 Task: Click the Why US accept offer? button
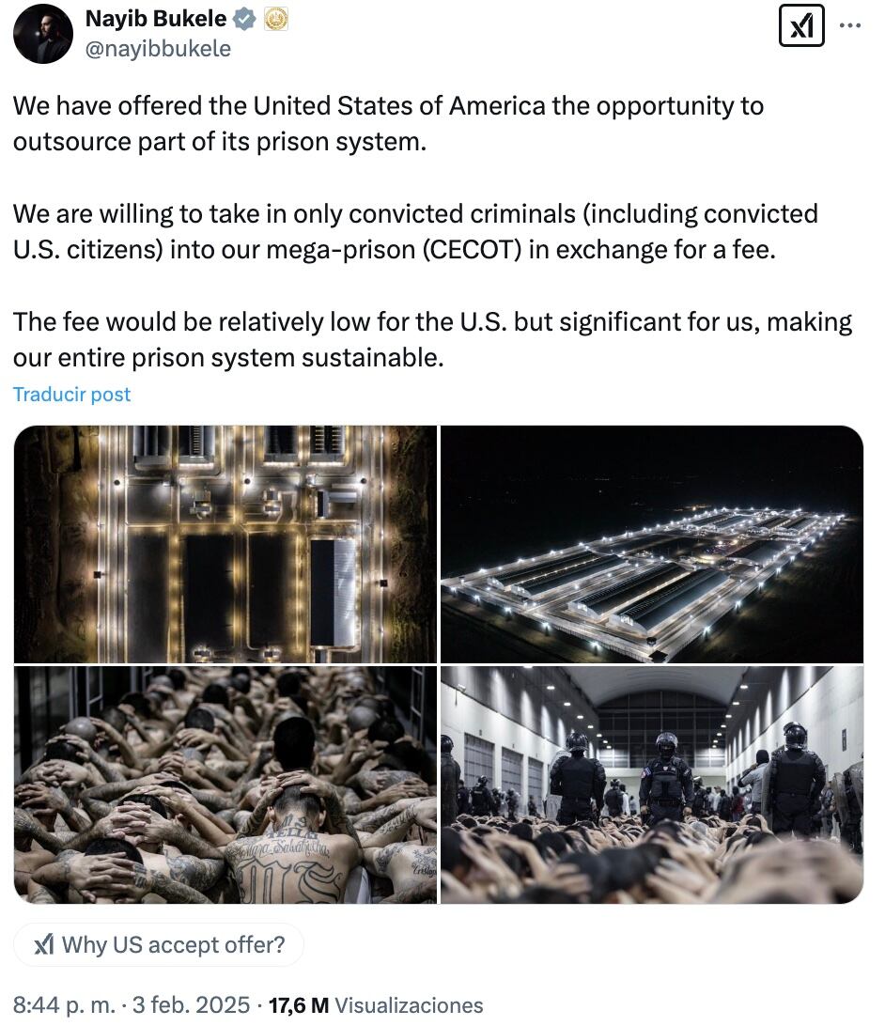coord(159,944)
